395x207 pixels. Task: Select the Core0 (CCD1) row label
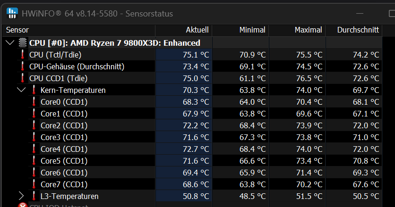click(64, 102)
